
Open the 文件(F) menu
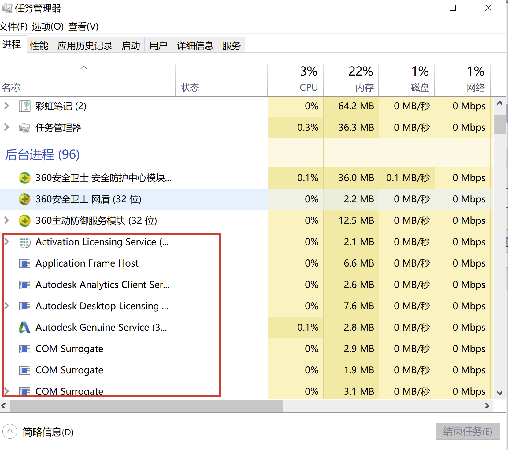point(14,27)
